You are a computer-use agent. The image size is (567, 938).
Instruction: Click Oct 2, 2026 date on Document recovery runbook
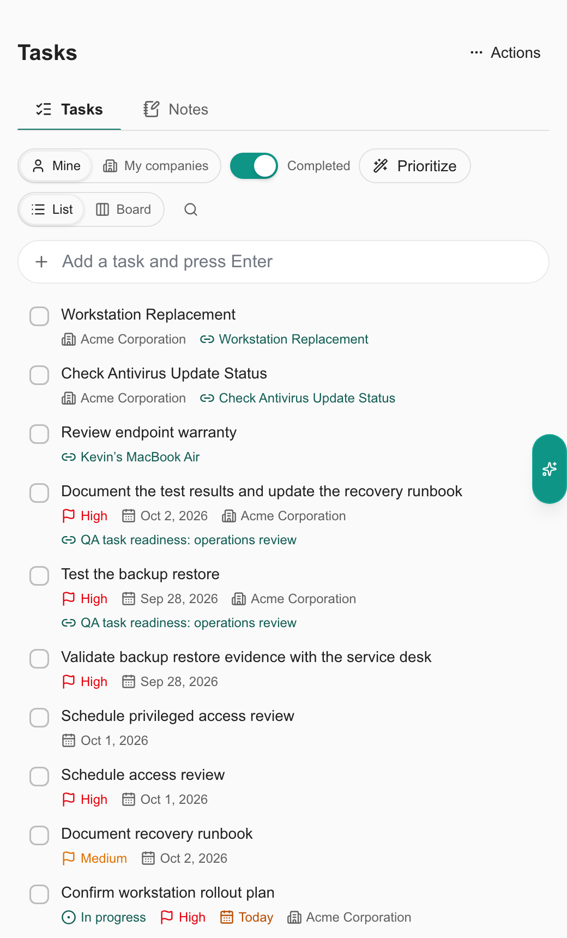click(184, 858)
